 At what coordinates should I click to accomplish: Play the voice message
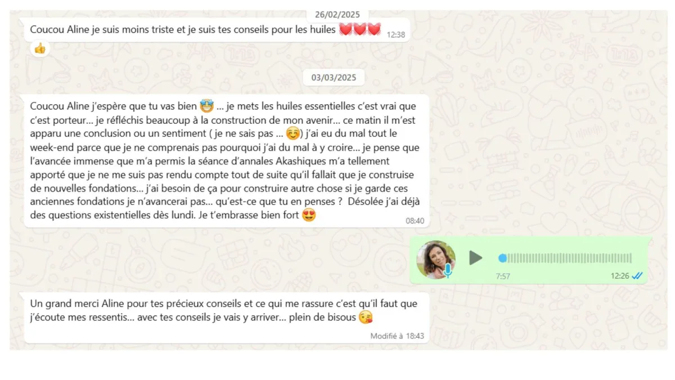[x=476, y=258]
